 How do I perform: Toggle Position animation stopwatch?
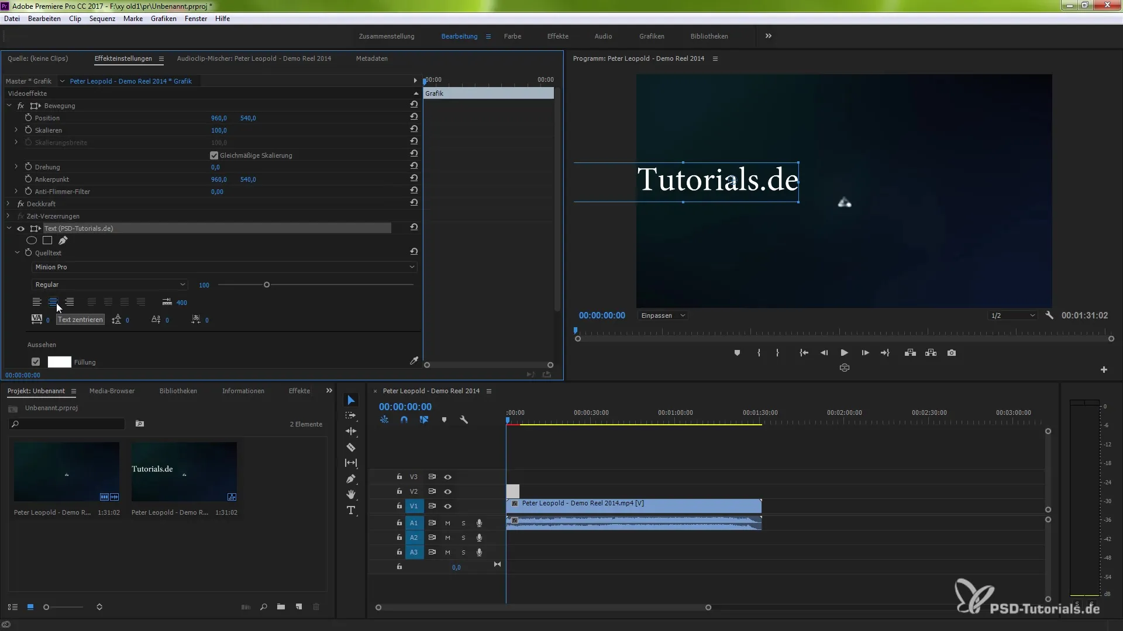point(28,117)
